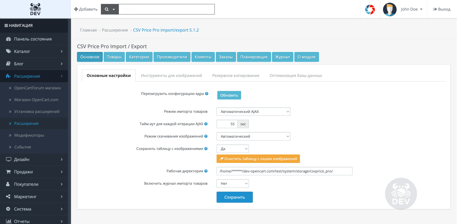Click John Doe avatar picture

(x=390, y=9)
